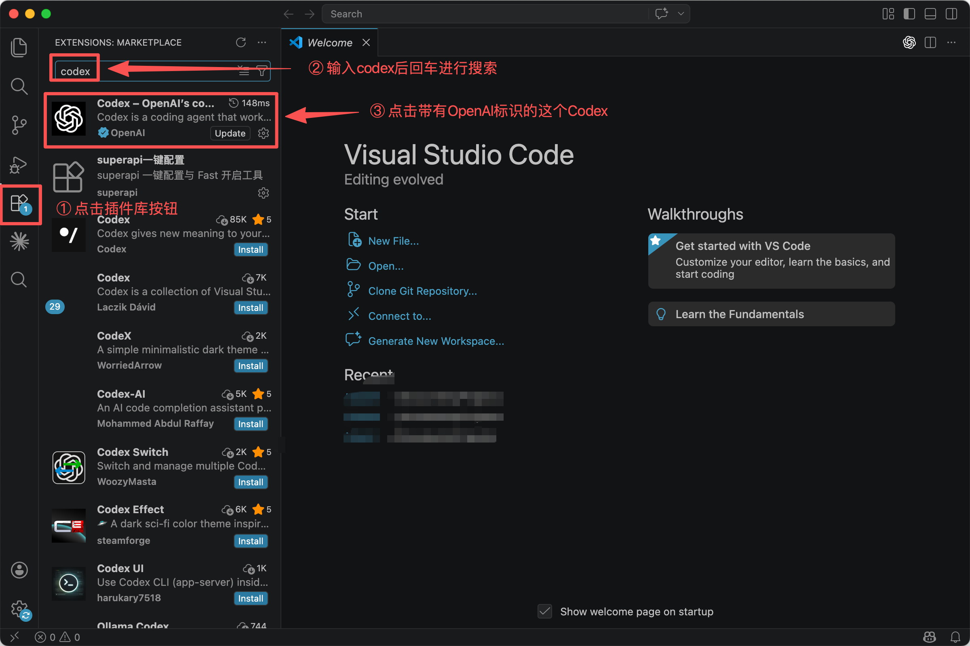The image size is (970, 646).
Task: Install Codex-AI by Mohammed Abdul Raffay
Action: coord(250,424)
